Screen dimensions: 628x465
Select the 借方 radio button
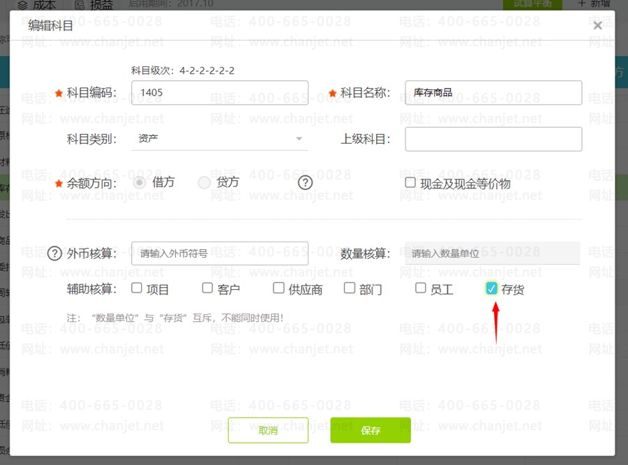point(139,183)
